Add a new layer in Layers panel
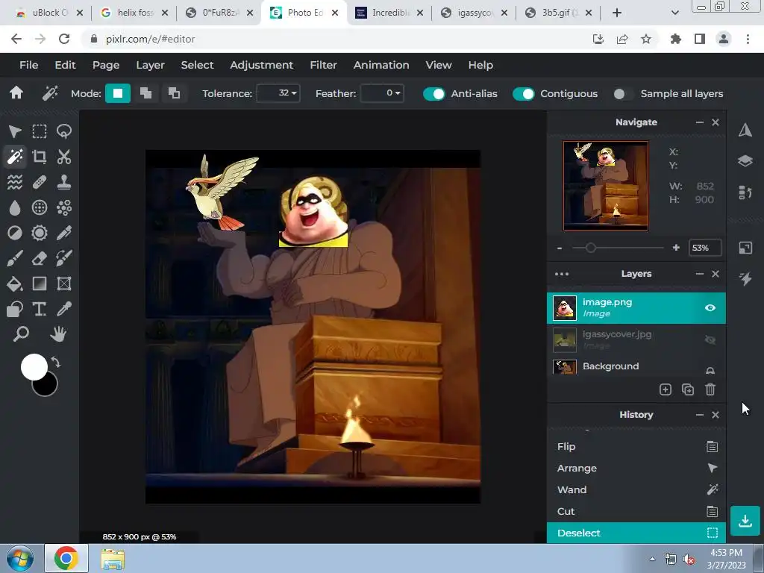This screenshot has width=764, height=573. 665,389
